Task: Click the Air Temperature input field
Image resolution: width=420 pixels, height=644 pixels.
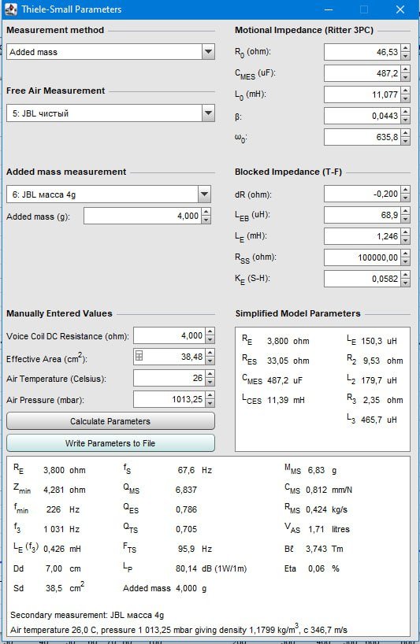Action: coord(169,378)
